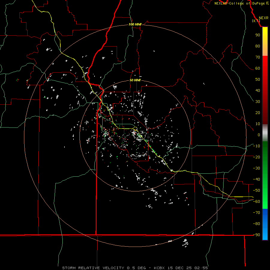Click the blue bottom segment of color bar
The height and width of the screenshot is (270, 270).
[265, 224]
